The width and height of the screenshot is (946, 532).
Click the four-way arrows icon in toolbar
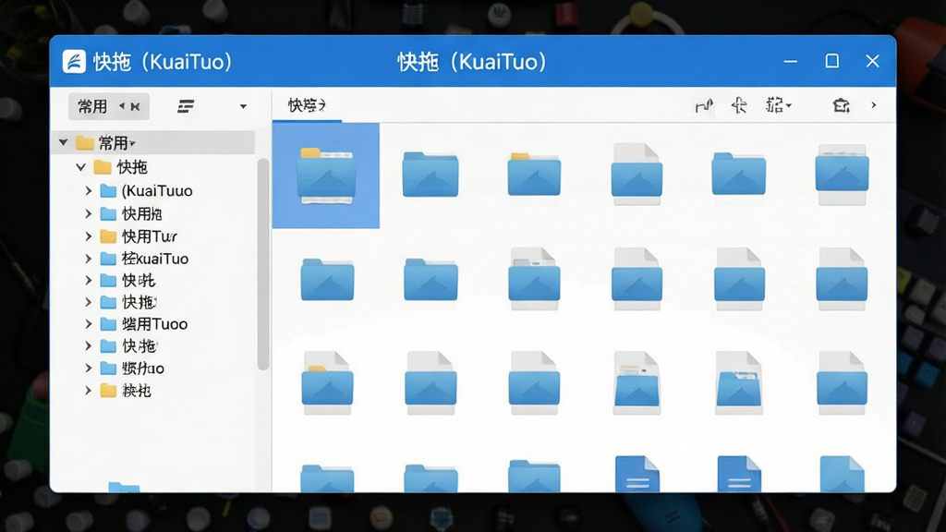click(x=739, y=105)
